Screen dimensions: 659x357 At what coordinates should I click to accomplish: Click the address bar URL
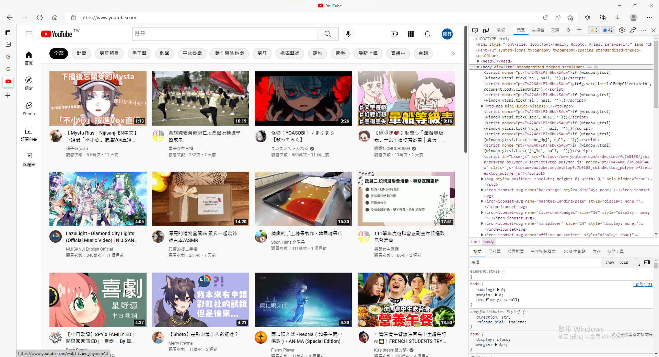coord(108,18)
